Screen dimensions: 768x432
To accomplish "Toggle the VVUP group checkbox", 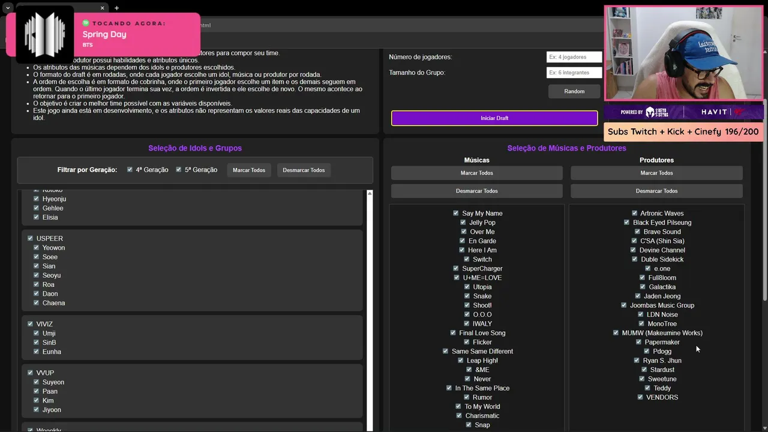I will [x=30, y=373].
